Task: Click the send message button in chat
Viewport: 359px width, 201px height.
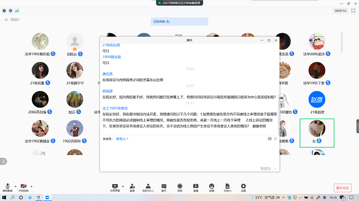Action: [266, 169]
